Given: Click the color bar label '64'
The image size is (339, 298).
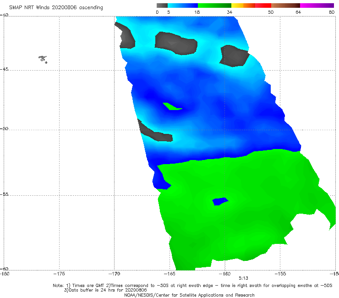Looking at the screenshot, I should pyautogui.click(x=298, y=12).
